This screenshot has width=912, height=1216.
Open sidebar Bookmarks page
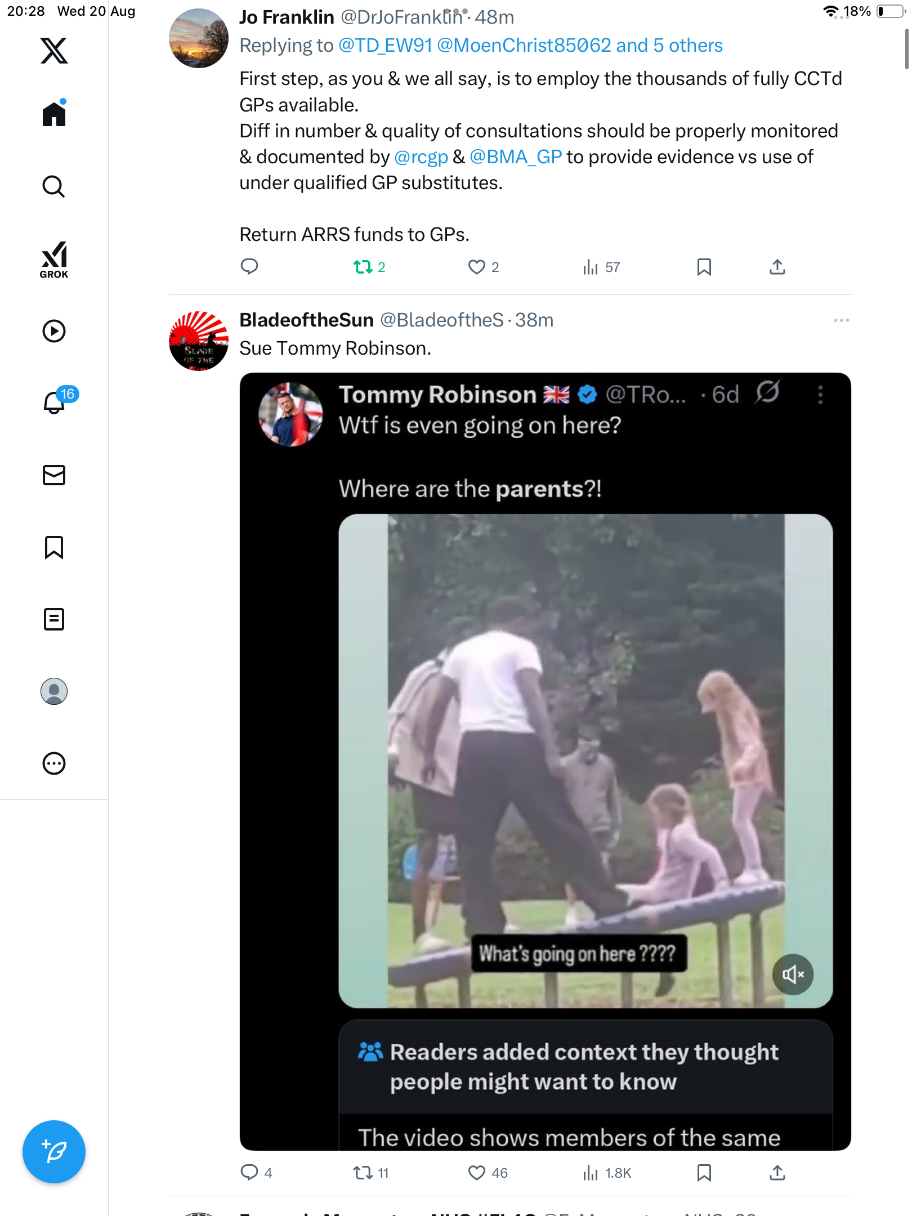tap(54, 547)
